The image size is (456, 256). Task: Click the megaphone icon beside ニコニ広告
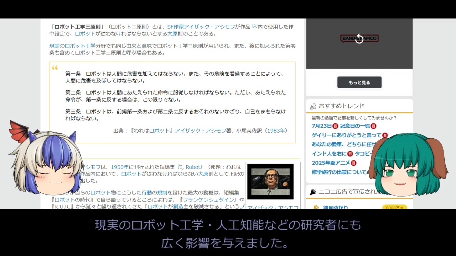[x=313, y=192]
